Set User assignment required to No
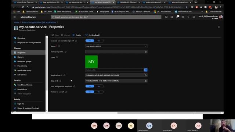Viewport: 235px width, 132px height. [x=99, y=87]
